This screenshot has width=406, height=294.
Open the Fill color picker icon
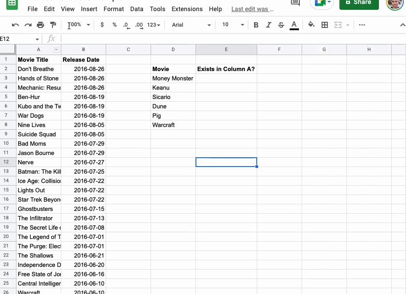(x=311, y=25)
